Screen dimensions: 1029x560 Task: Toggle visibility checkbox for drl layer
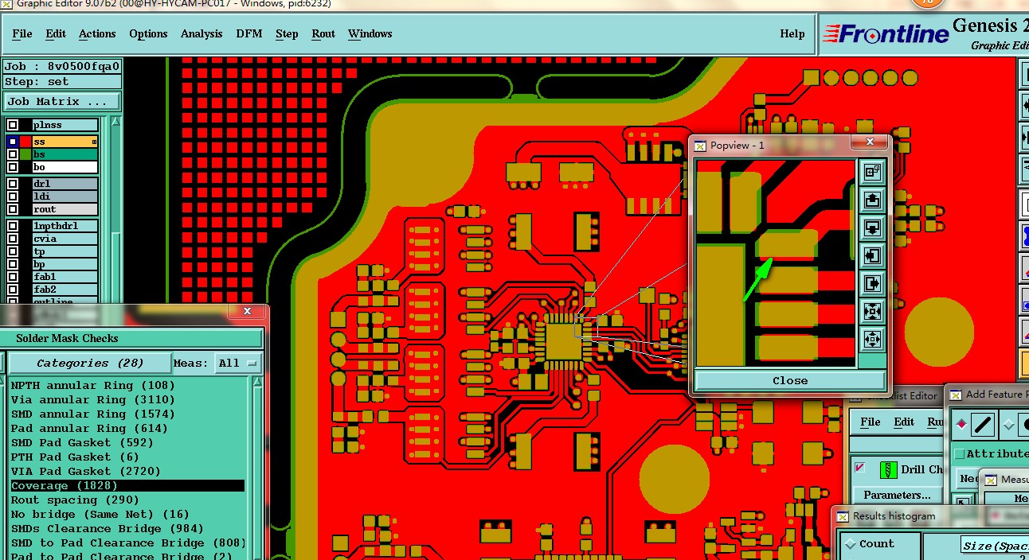[13, 184]
